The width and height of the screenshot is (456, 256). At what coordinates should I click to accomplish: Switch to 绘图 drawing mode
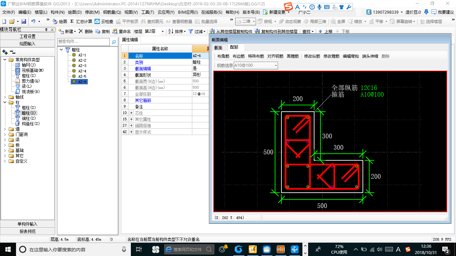coord(60,21)
